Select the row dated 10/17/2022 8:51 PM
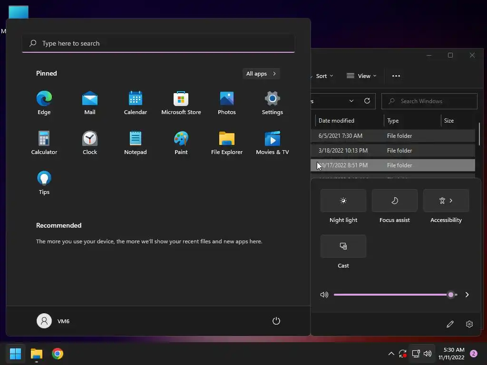The height and width of the screenshot is (365, 487). (393, 165)
